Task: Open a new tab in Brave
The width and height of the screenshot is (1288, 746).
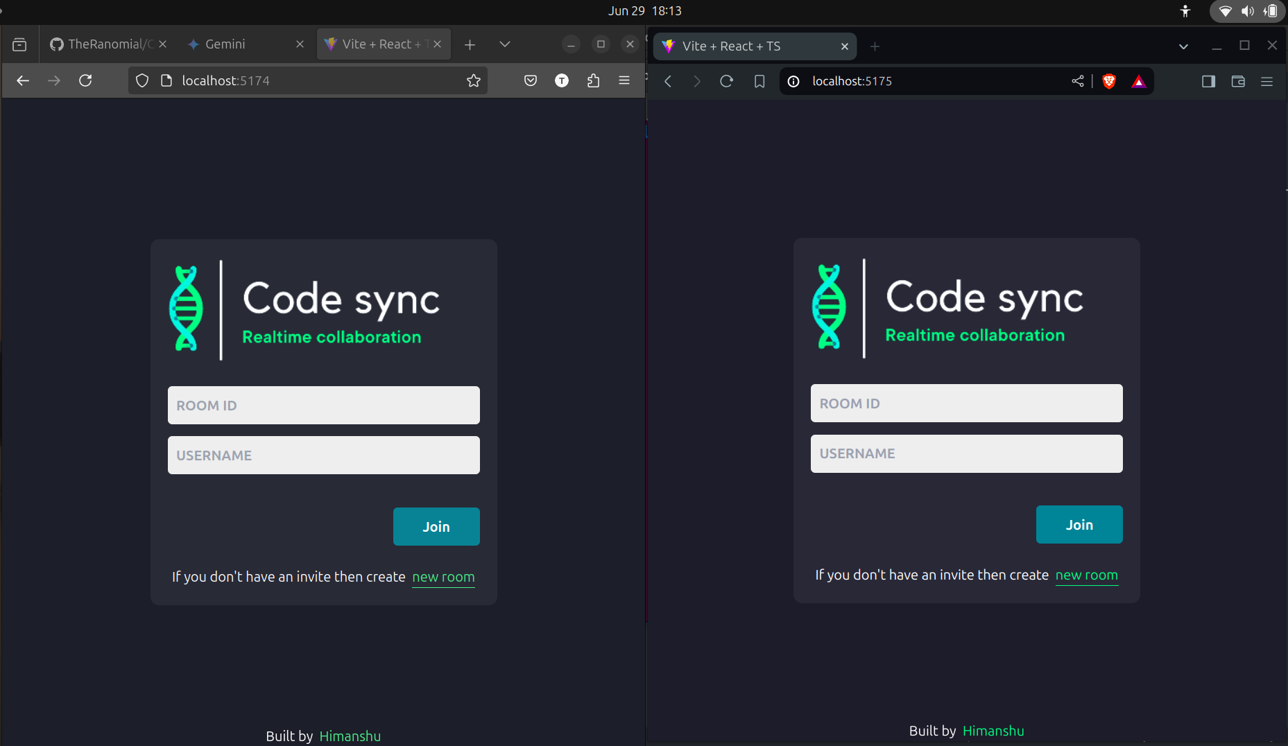Action: [x=875, y=46]
